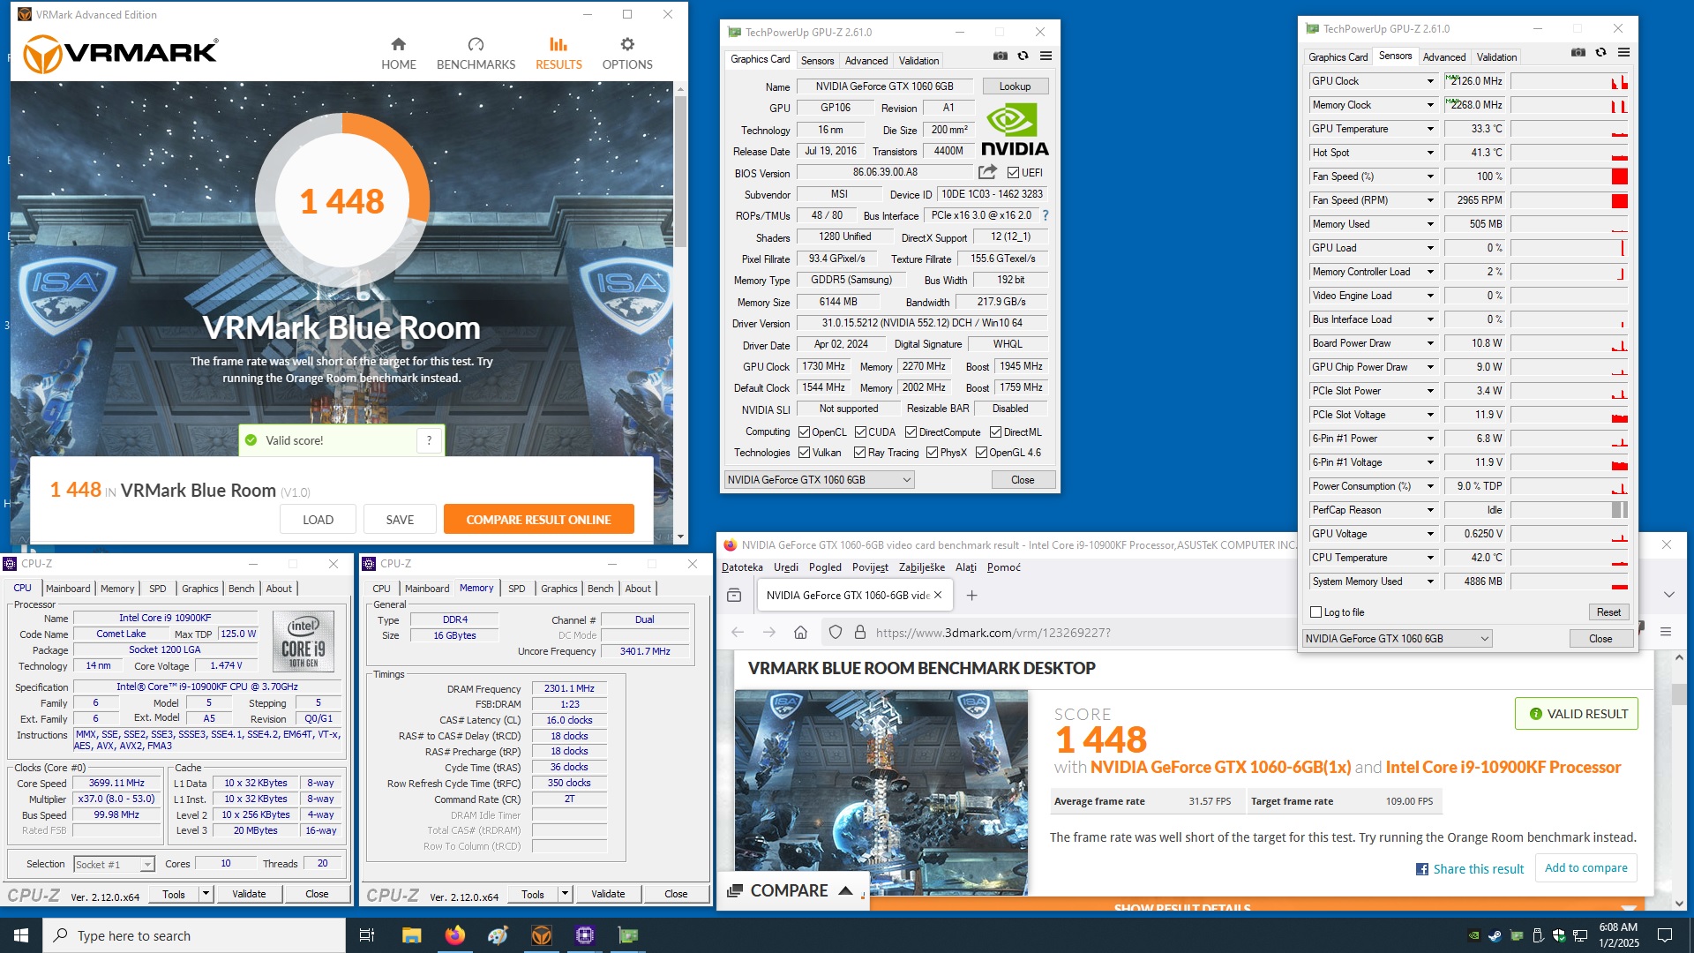Viewport: 1694px width, 953px height.
Task: Open Task View on taskbar
Action: click(367, 935)
